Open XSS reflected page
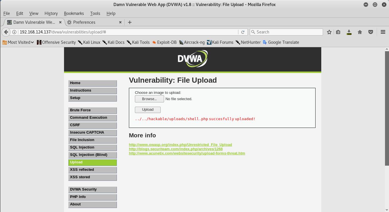389x212 pixels. tap(93, 170)
